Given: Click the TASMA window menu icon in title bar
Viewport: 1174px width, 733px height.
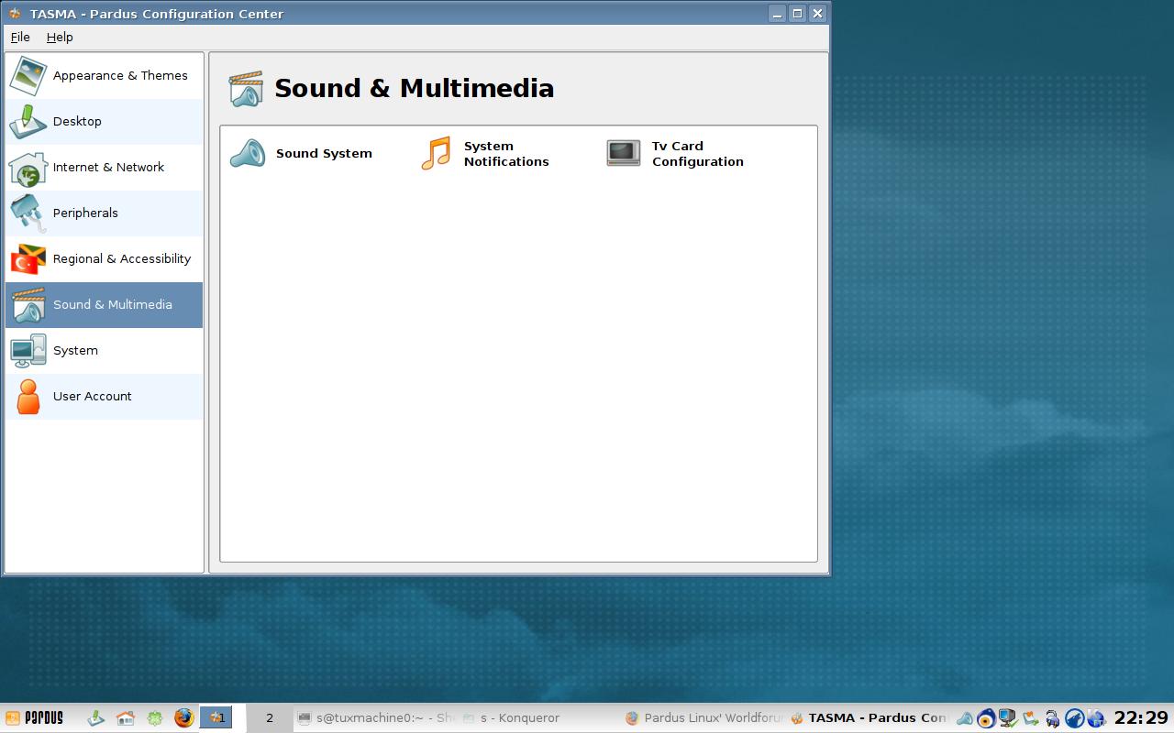Looking at the screenshot, I should click(15, 14).
